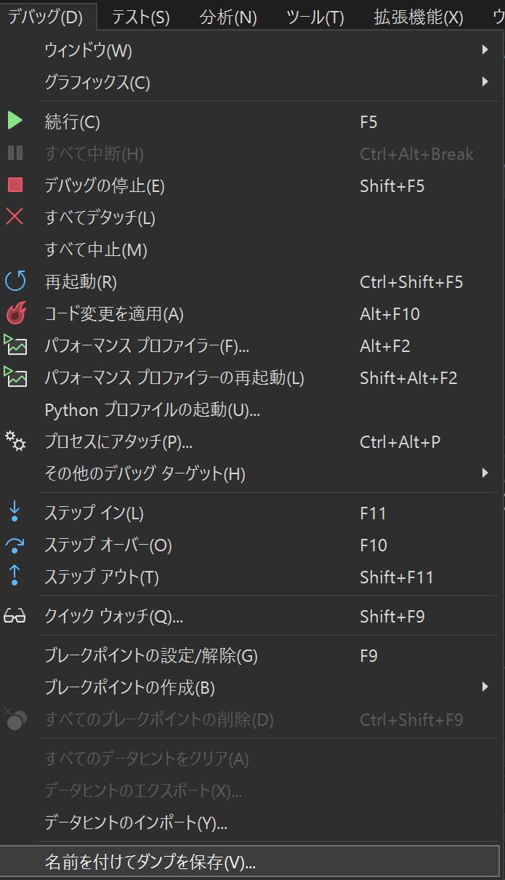This screenshot has width=505, height=880.
Task: Expand the ウィンドウ(W) submenu arrow
Action: pos(485,50)
